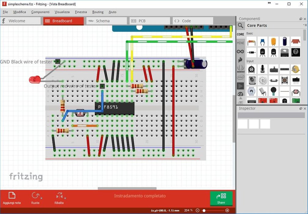Click canvas vertical scrollbar thumb
308x214 pixels.
tap(234, 119)
